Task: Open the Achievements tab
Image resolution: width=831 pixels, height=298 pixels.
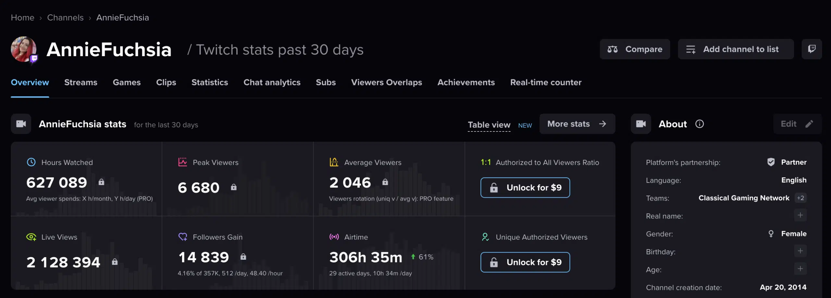Action: coord(466,82)
